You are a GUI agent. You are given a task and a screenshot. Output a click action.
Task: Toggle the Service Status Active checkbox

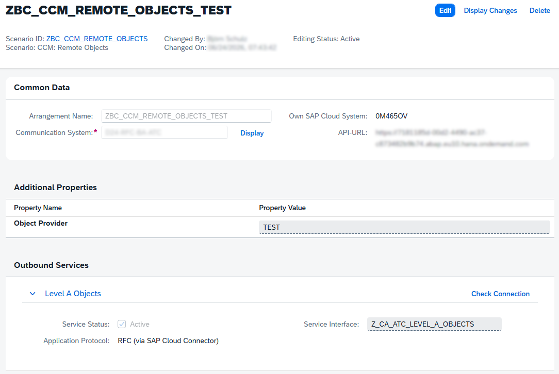tap(122, 324)
